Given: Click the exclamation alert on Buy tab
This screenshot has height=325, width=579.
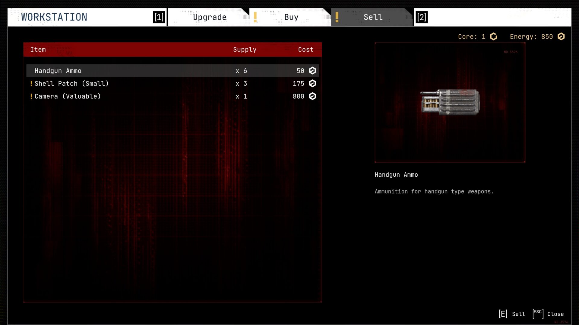Looking at the screenshot, I should point(255,17).
